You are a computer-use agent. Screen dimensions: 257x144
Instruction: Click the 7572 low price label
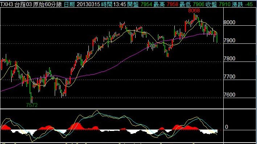(x=32, y=105)
